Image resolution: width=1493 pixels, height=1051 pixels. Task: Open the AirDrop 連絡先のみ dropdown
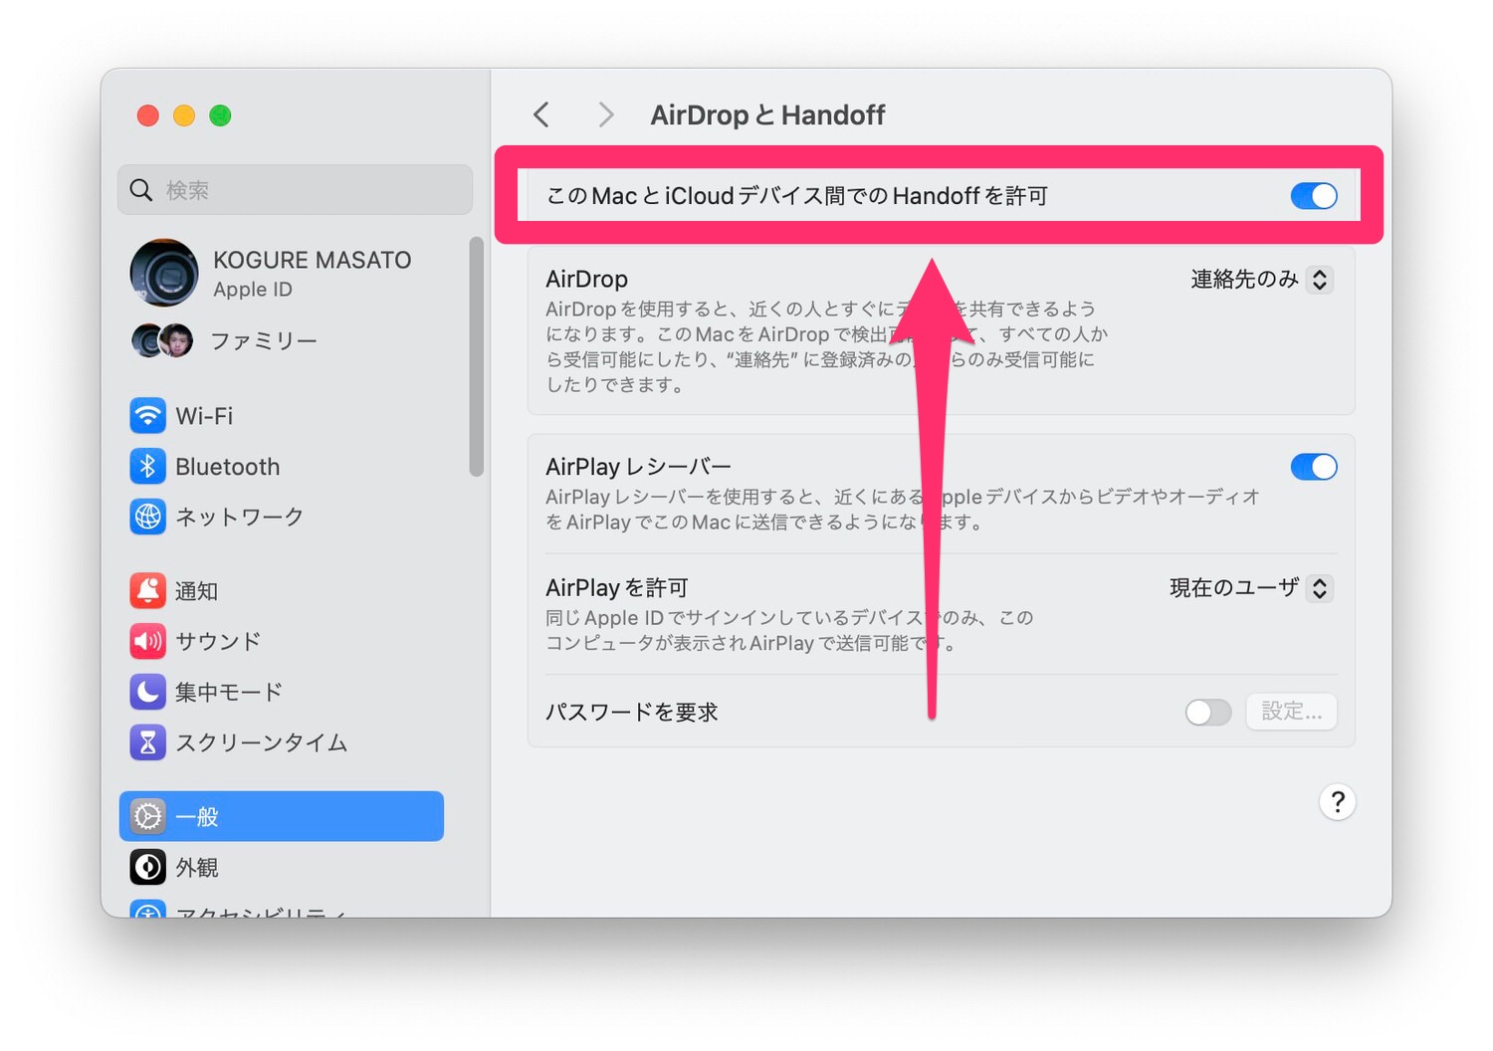(x=1261, y=280)
